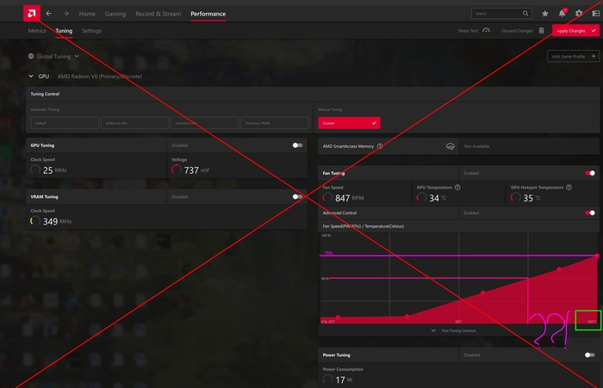Enable the VRAM Tuning toggle
Image resolution: width=603 pixels, height=388 pixels.
[x=297, y=197]
